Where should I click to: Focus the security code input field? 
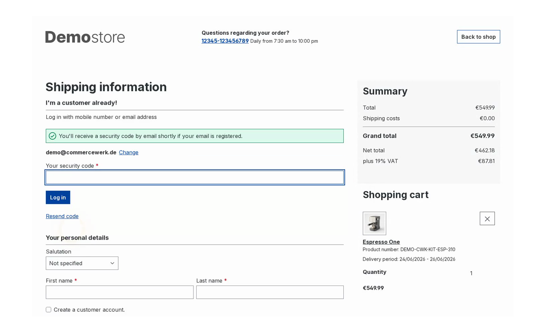pyautogui.click(x=195, y=177)
